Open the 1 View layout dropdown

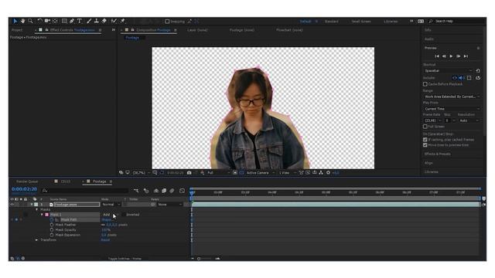(288, 173)
